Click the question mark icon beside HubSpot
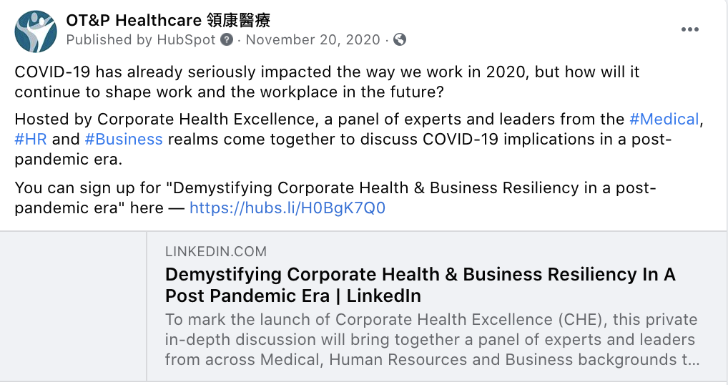 [x=227, y=40]
